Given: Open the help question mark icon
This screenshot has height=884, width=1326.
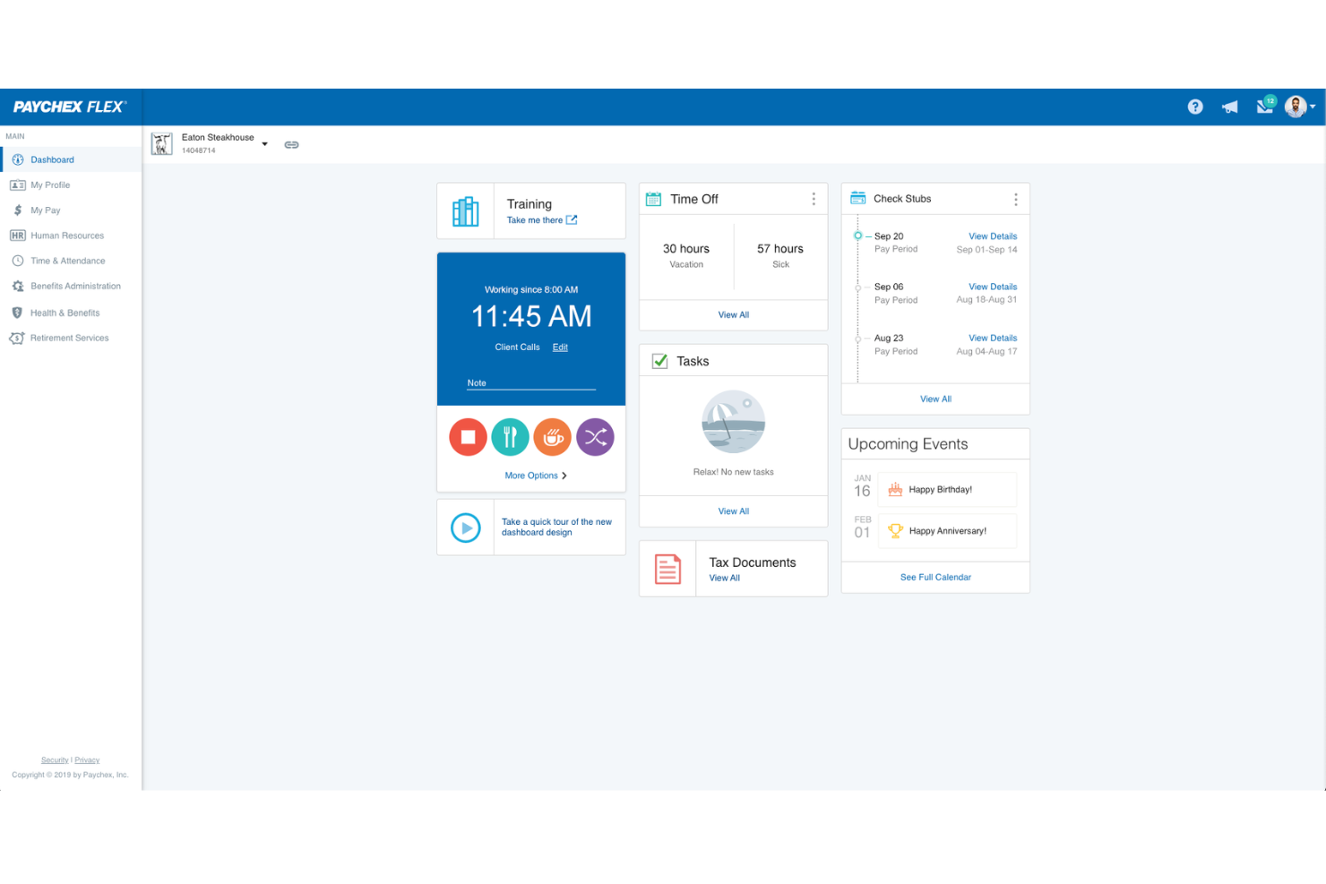Looking at the screenshot, I should click(x=1195, y=107).
